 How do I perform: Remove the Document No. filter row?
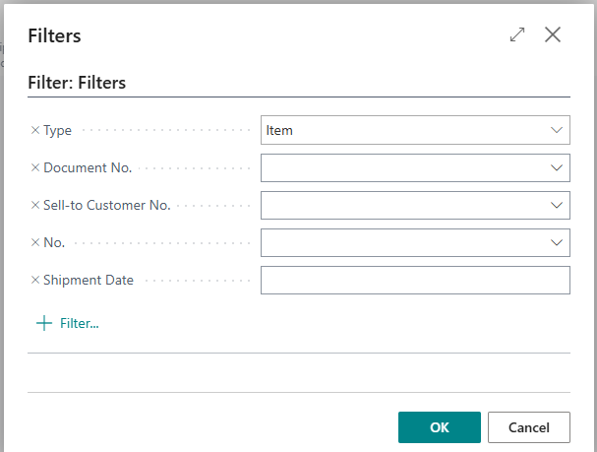click(35, 167)
